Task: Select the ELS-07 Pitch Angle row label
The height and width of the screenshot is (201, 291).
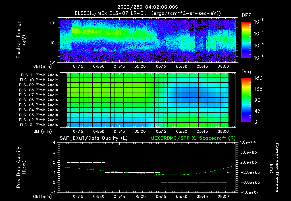Action: pos(38,95)
